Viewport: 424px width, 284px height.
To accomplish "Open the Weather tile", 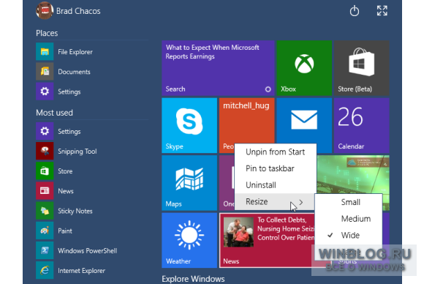I will pyautogui.click(x=189, y=240).
